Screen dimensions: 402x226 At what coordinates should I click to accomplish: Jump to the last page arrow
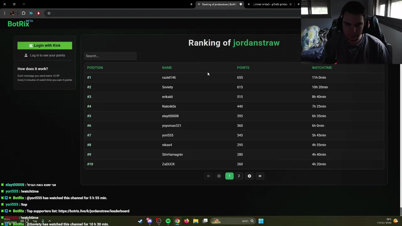tap(260, 176)
